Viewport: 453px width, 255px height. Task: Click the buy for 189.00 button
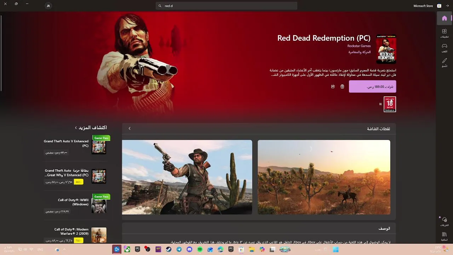(x=372, y=87)
